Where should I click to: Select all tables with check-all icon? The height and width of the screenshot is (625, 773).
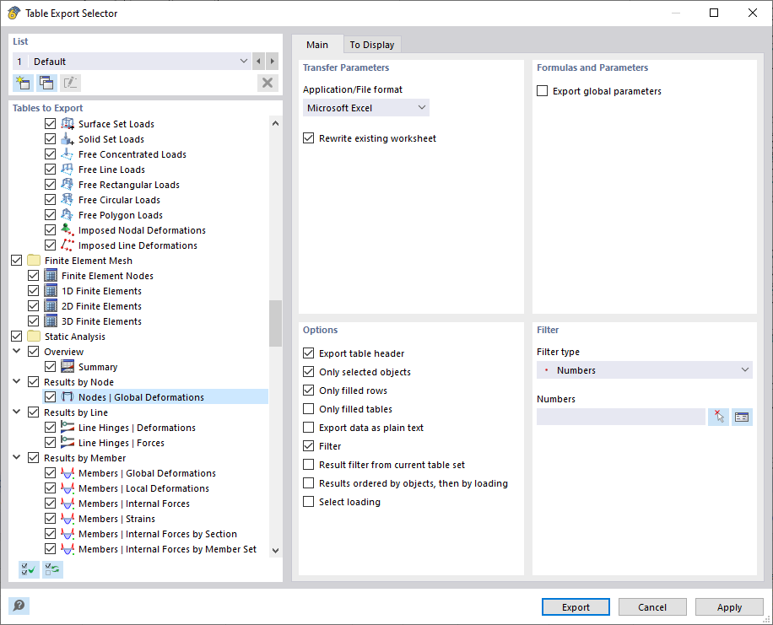(x=28, y=569)
